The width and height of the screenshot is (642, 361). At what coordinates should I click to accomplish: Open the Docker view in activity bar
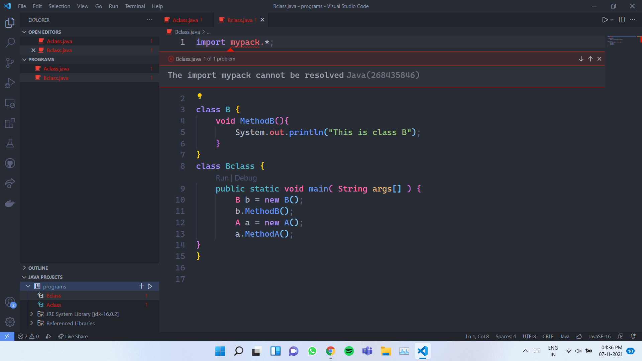pos(10,203)
